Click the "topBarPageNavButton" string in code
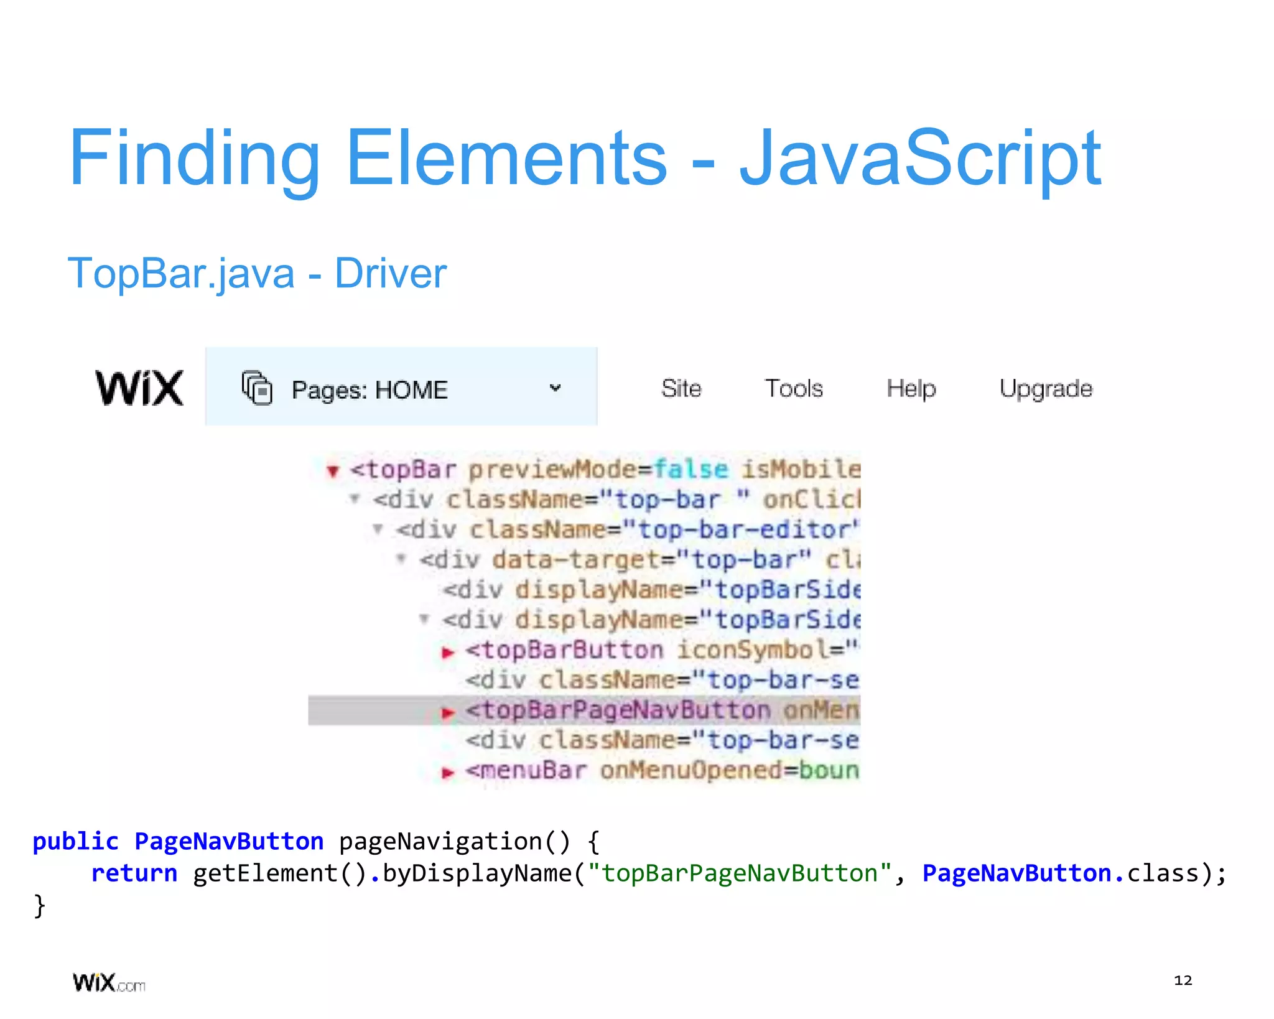Image resolution: width=1274 pixels, height=1019 pixels. coord(740,873)
